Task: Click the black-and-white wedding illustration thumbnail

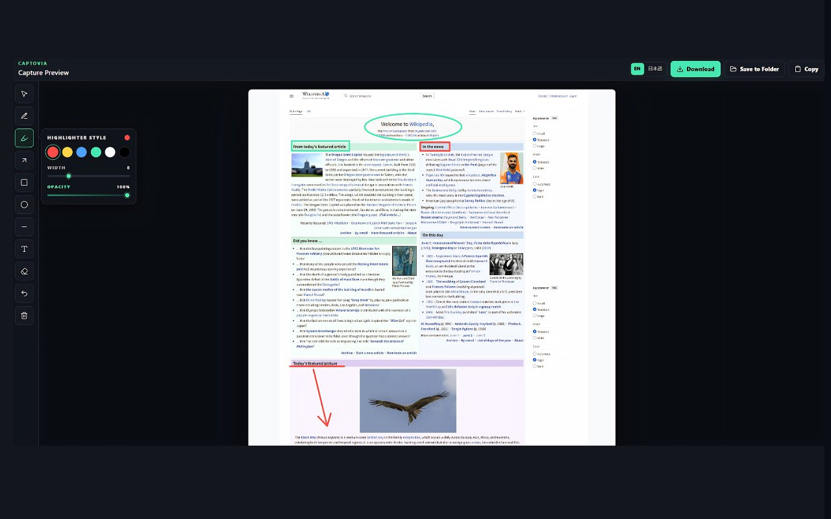Action: [506, 265]
